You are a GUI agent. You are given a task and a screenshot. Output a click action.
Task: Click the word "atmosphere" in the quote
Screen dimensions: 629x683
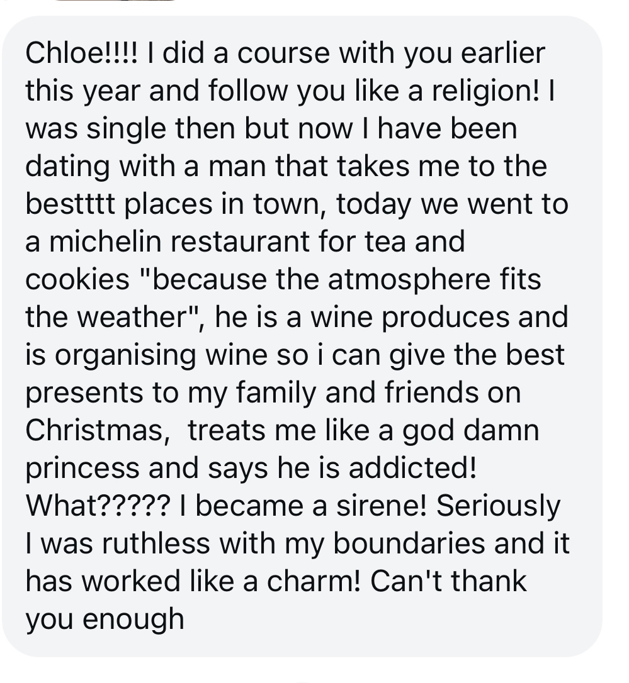click(x=409, y=280)
